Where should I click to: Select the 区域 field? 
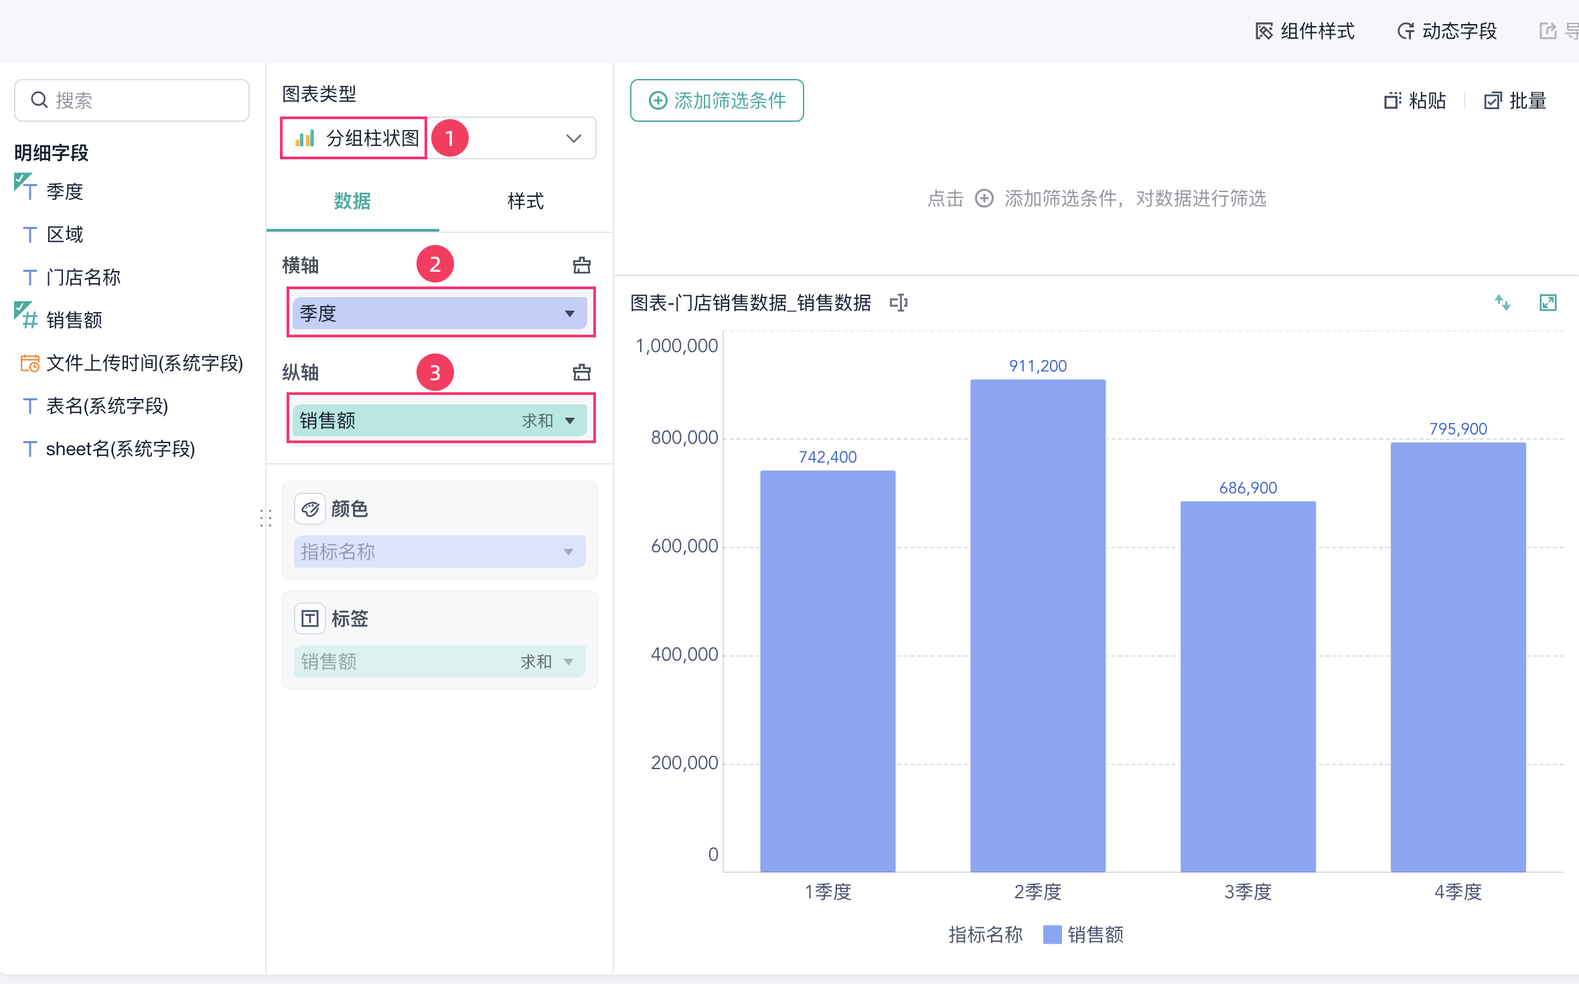point(64,234)
